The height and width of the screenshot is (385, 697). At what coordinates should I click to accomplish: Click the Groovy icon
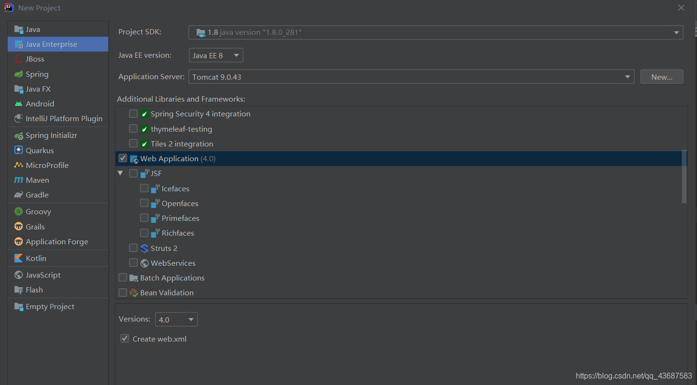(x=19, y=211)
